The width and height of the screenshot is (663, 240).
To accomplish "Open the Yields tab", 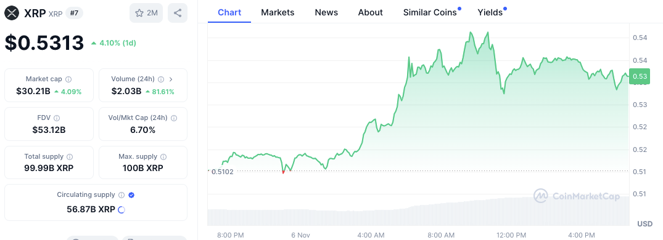I will (x=490, y=13).
